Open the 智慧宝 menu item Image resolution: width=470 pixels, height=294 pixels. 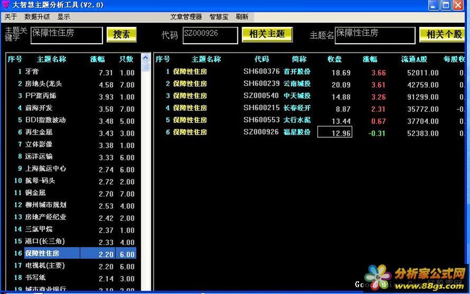pyautogui.click(x=219, y=17)
